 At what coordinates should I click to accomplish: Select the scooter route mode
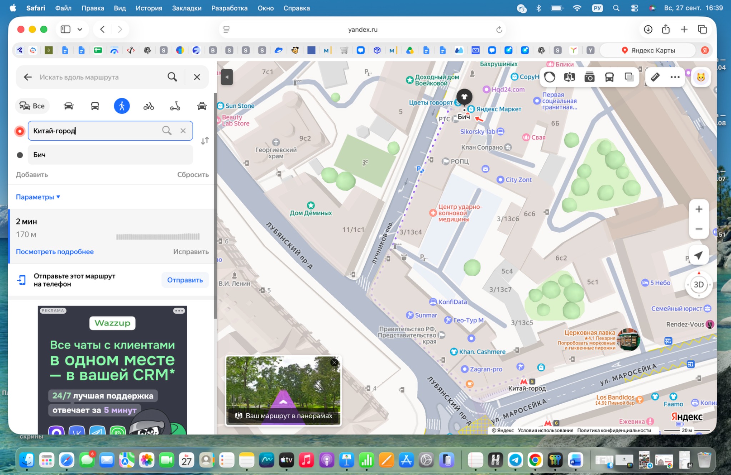coord(175,106)
